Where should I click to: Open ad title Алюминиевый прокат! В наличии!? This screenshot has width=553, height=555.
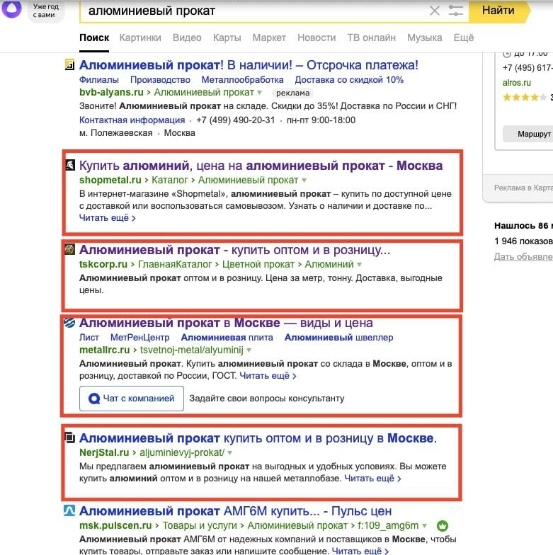click(x=249, y=65)
